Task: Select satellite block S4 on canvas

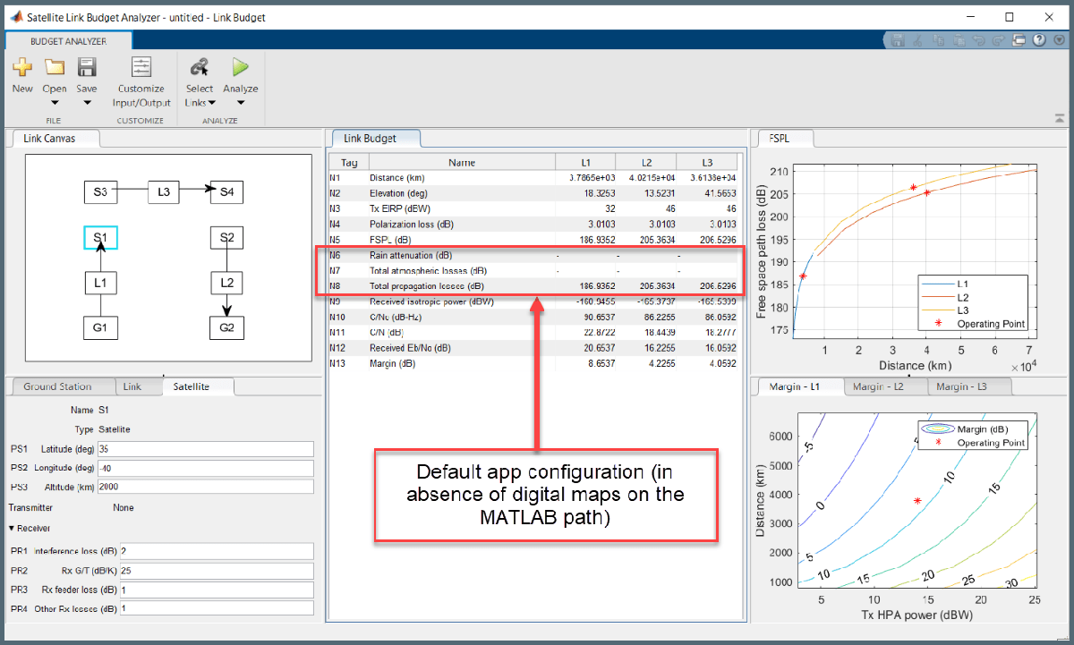Action: [x=226, y=191]
